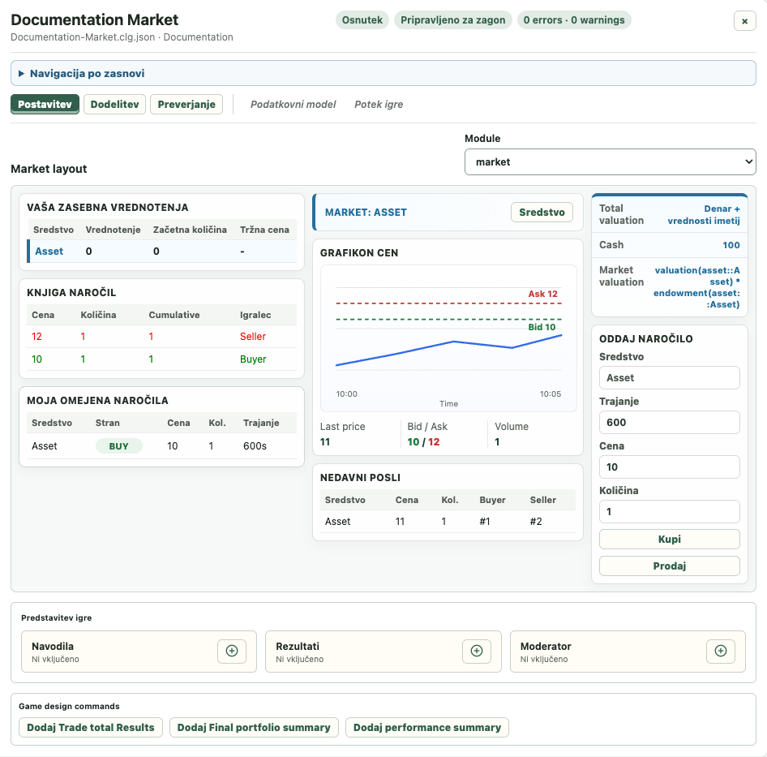Click the Sredstvo badge in Market header
Viewport: 767px width, 757px height.
click(542, 213)
